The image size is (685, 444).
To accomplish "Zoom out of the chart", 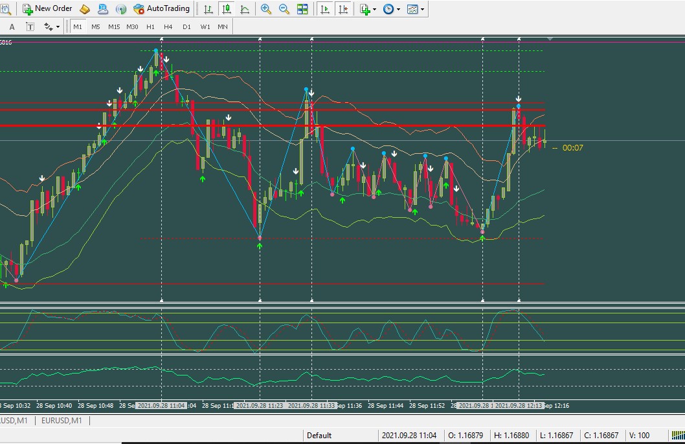I will coord(284,9).
